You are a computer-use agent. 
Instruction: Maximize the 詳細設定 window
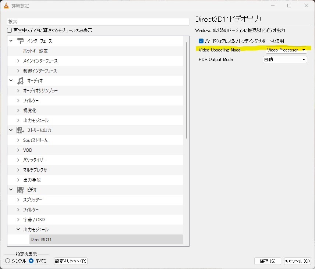[289, 6]
